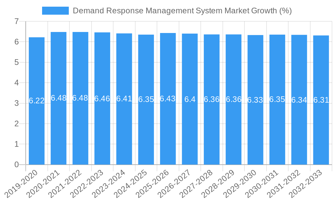Select the 2024-2025 bar

pyautogui.click(x=146, y=99)
